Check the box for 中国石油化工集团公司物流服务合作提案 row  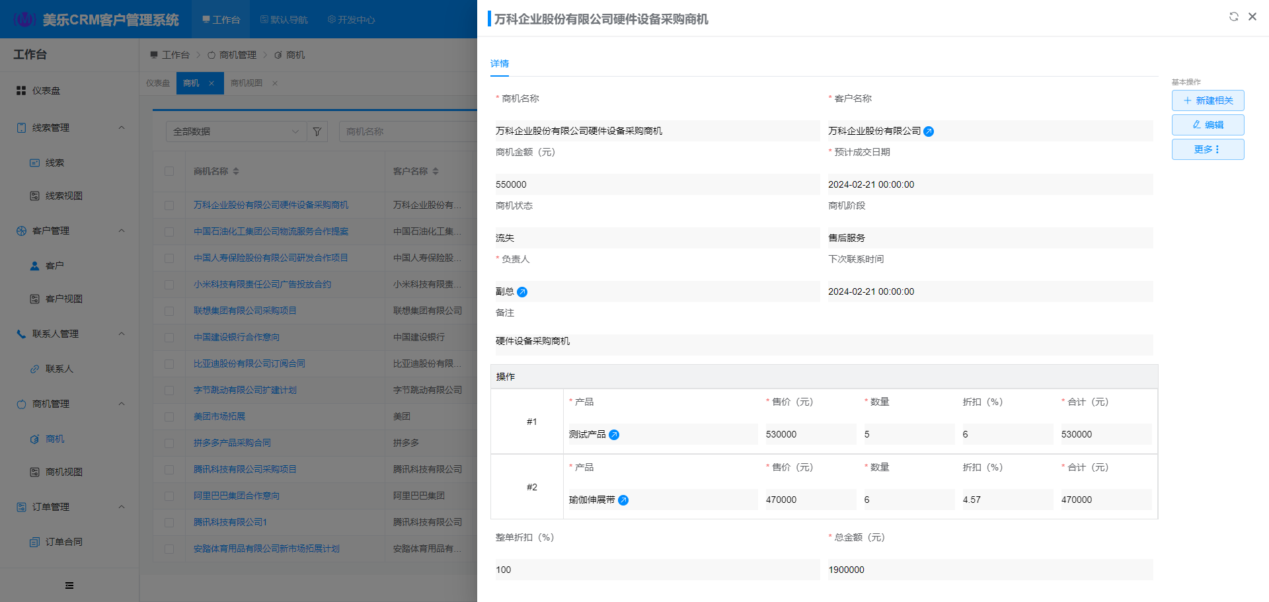click(x=169, y=232)
